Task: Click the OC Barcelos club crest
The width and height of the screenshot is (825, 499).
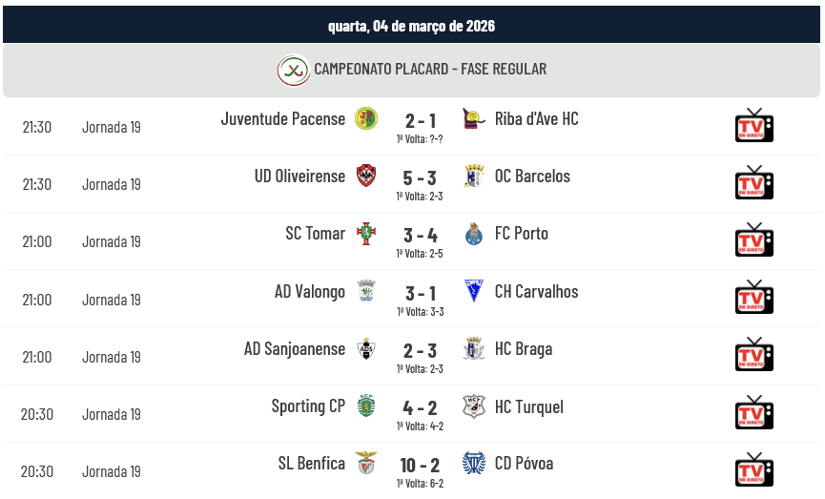Action: click(x=474, y=176)
